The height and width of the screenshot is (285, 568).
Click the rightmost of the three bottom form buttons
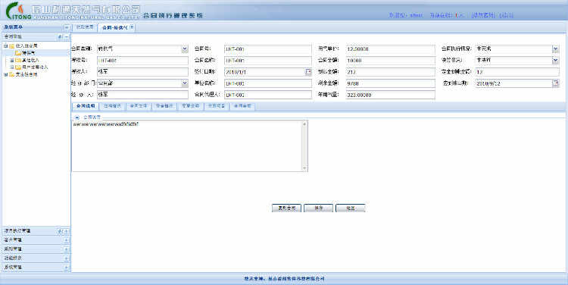pos(351,208)
